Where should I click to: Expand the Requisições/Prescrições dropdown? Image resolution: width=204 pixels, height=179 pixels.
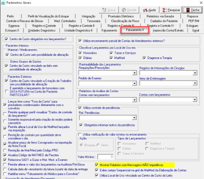135,73
